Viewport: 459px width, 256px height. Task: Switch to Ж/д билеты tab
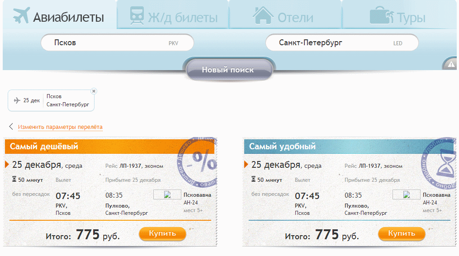click(172, 14)
